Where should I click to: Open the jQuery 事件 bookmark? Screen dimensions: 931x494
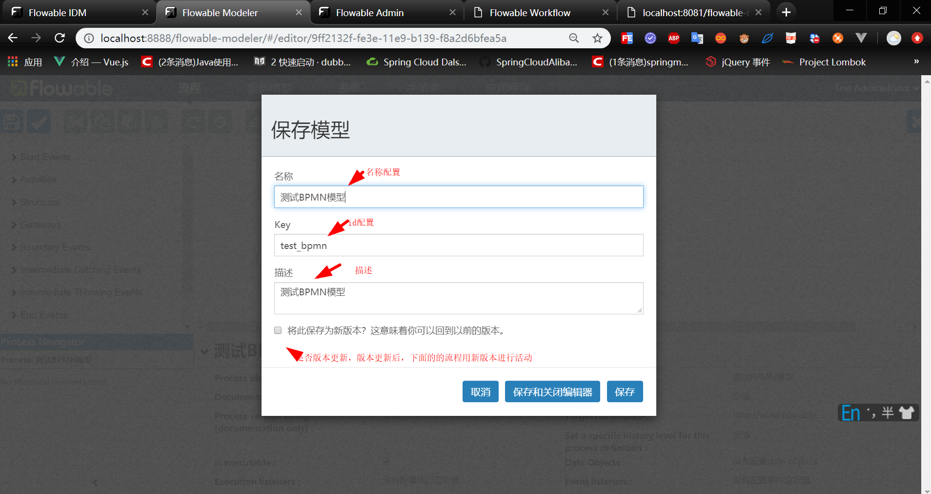point(738,62)
